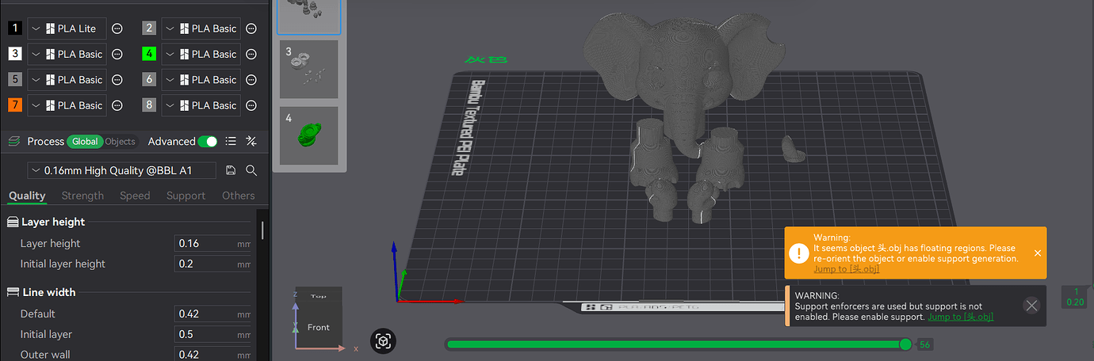This screenshot has width=1094, height=361.
Task: Select plate 3 thumbnail
Action: [x=309, y=70]
